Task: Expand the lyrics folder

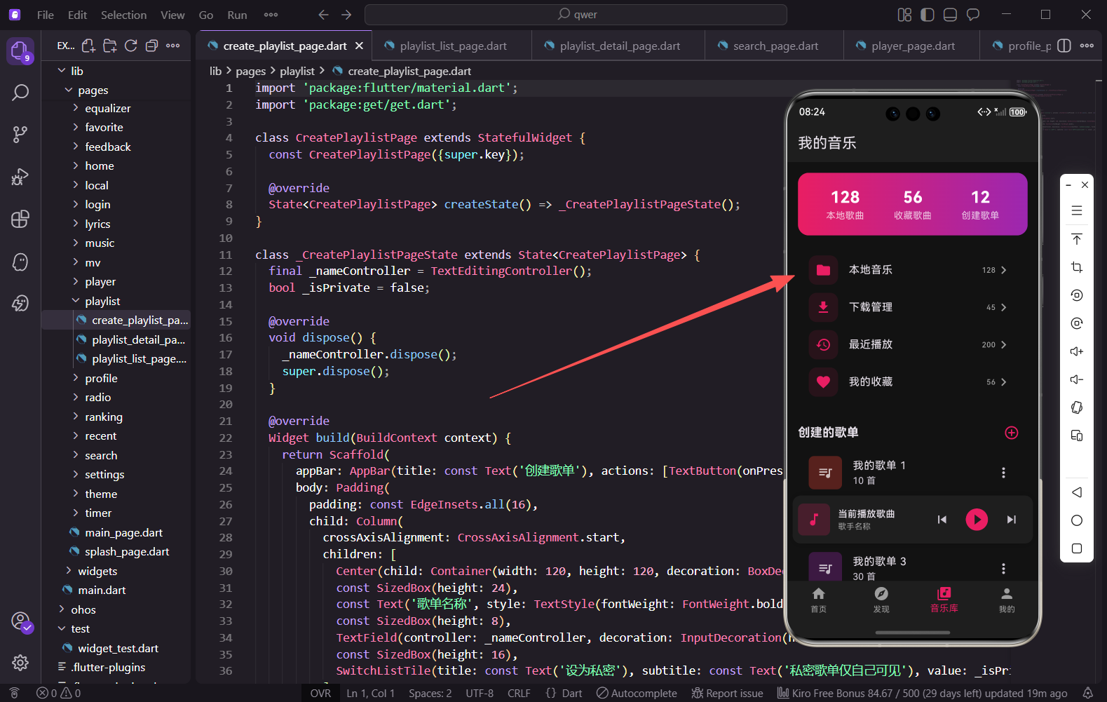Action: (97, 224)
